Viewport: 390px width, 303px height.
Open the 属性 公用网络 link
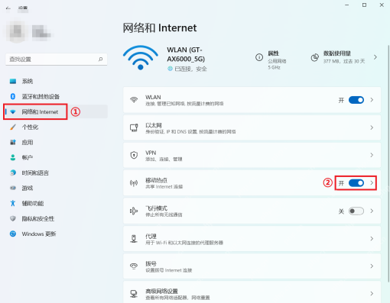click(277, 60)
